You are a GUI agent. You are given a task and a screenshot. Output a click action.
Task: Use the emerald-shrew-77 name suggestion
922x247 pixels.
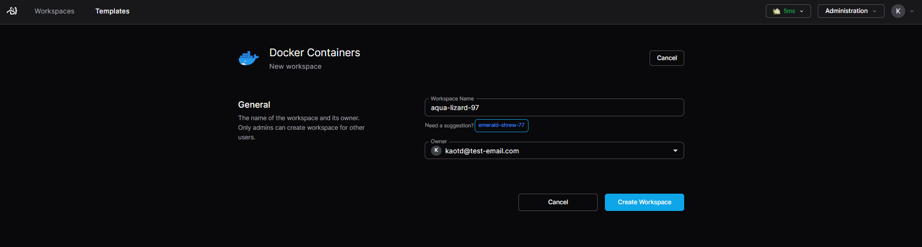(501, 125)
